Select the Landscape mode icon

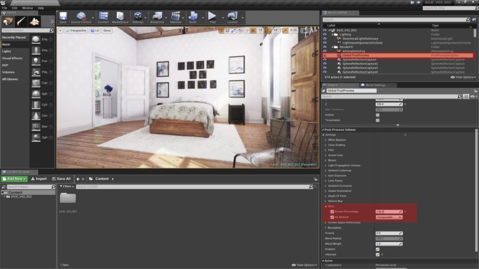pos(34,21)
